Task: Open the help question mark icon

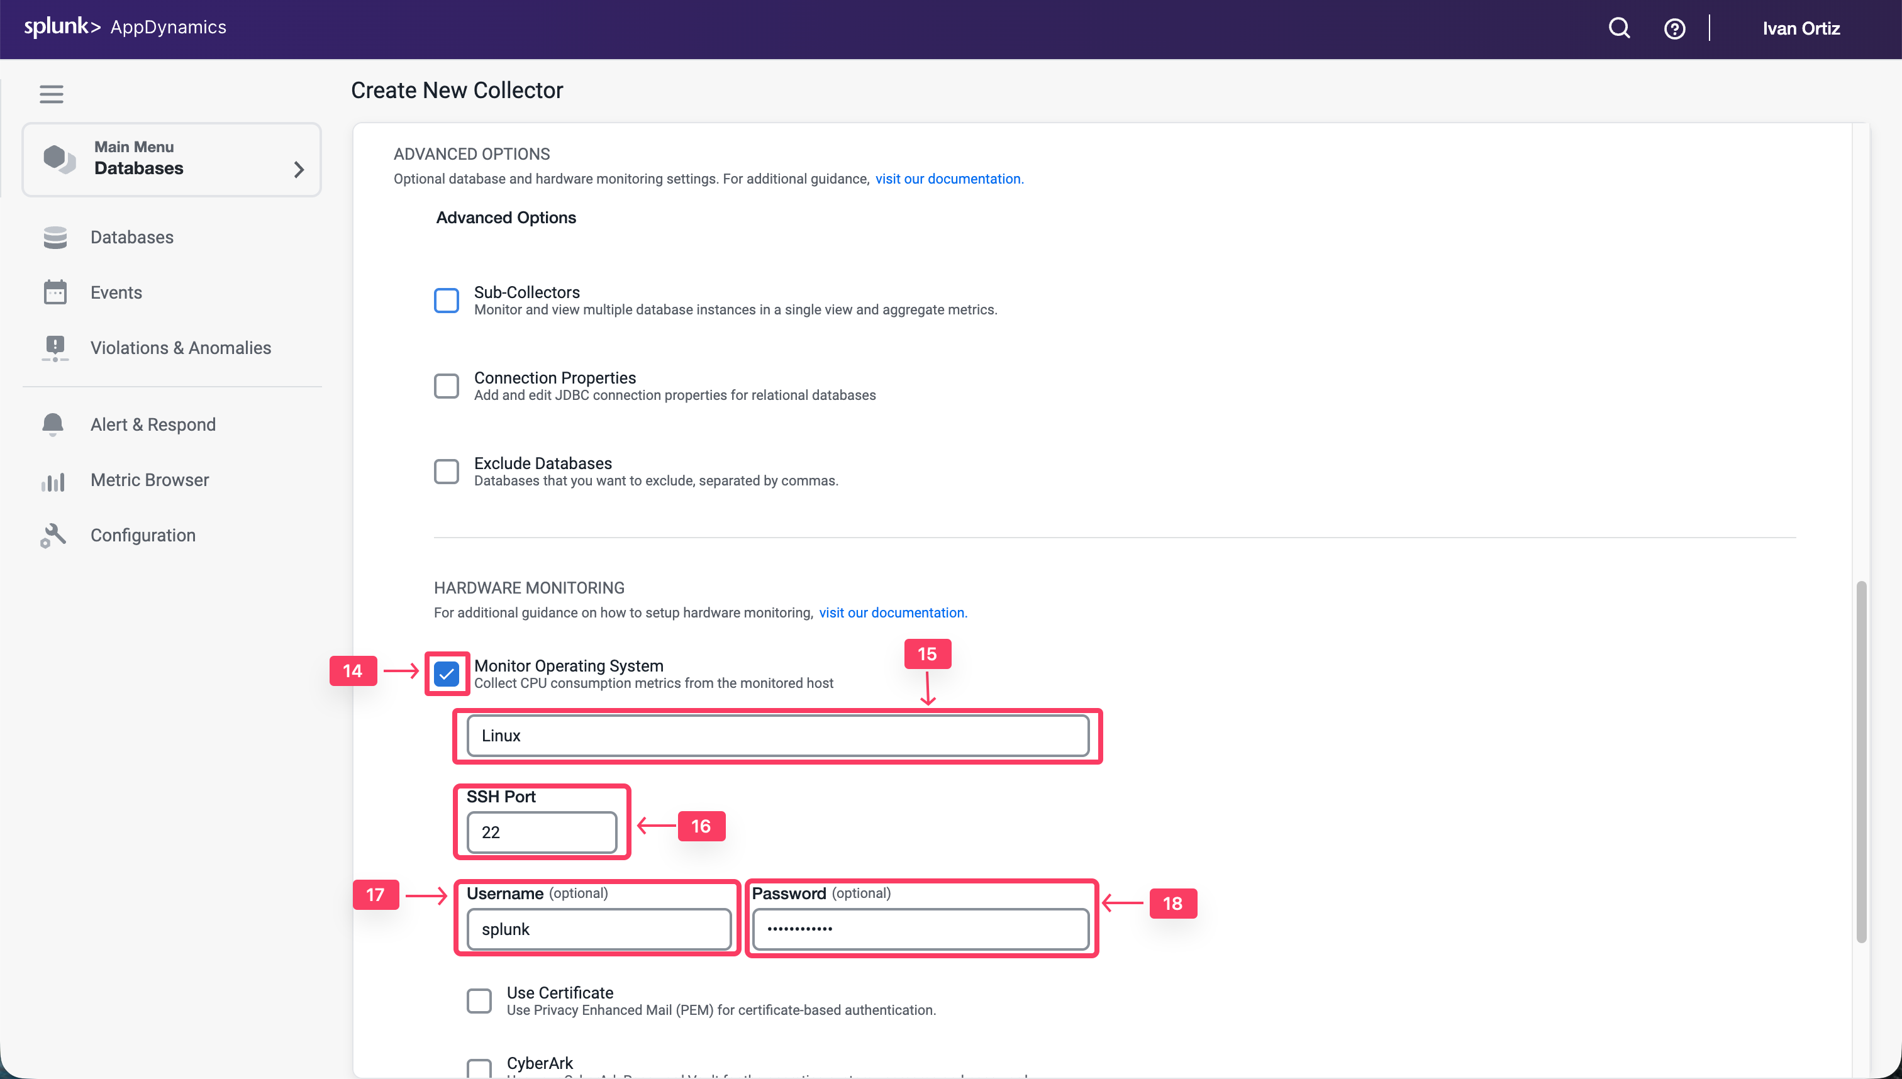Action: coord(1674,29)
